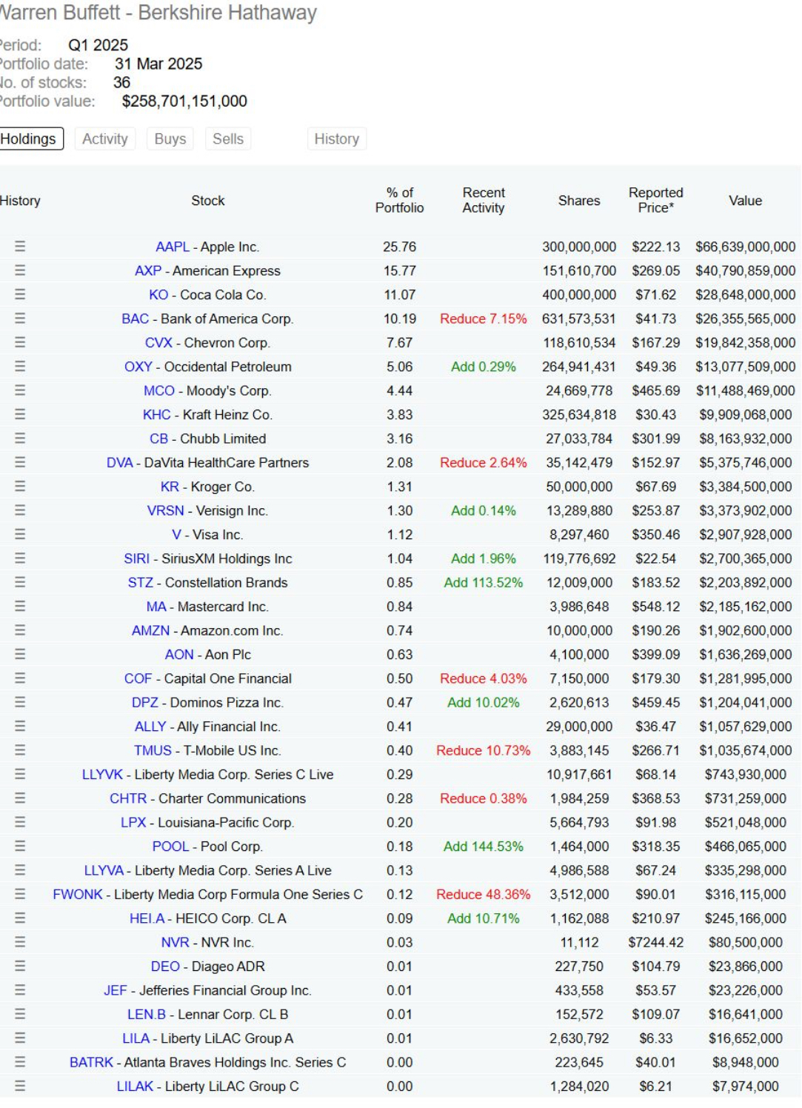Open the History tab button
This screenshot has width=802, height=1108.
(x=337, y=138)
